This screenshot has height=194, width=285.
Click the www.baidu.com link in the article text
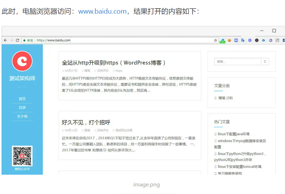pos(102,11)
